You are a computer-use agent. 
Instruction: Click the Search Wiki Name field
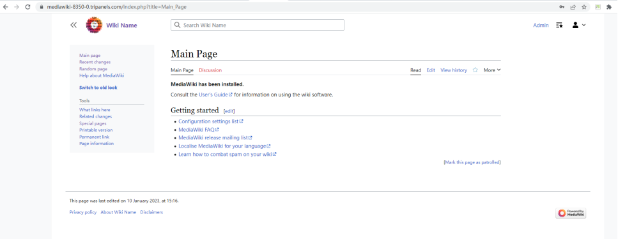tap(258, 25)
